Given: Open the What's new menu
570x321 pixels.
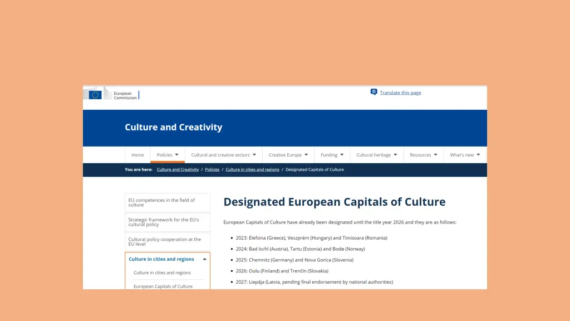Looking at the screenshot, I should pyautogui.click(x=461, y=155).
